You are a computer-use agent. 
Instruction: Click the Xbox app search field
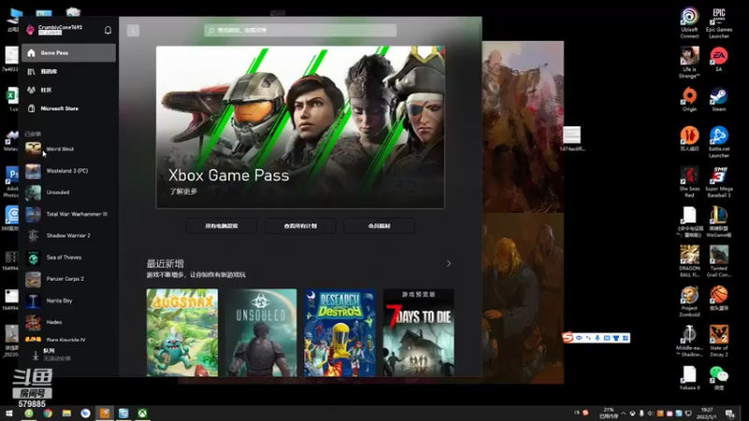(x=301, y=30)
